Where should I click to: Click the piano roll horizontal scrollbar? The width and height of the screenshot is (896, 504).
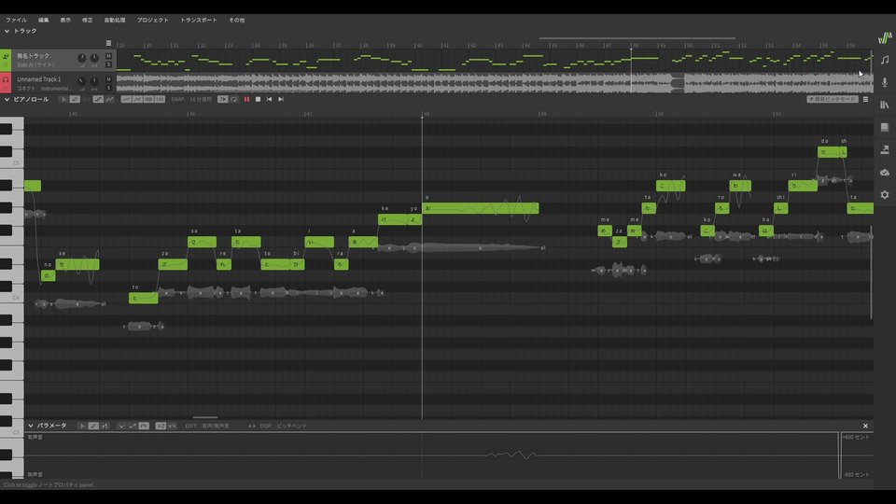[x=205, y=417]
